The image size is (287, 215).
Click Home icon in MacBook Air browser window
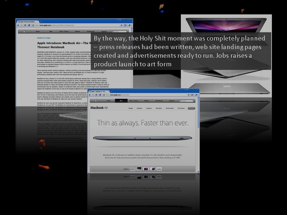[x=100, y=95]
